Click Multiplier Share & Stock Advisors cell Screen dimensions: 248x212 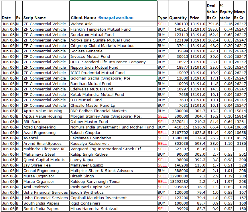[113, 171]
